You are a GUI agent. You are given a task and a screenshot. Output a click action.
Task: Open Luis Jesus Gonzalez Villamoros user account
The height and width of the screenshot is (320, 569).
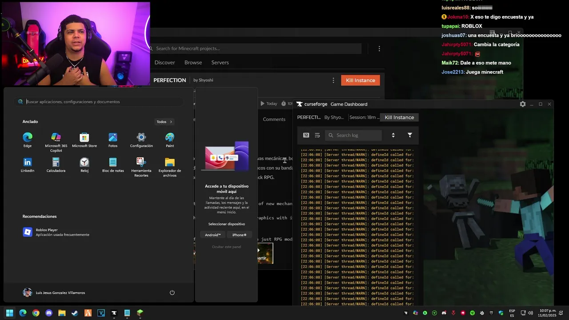point(54,292)
